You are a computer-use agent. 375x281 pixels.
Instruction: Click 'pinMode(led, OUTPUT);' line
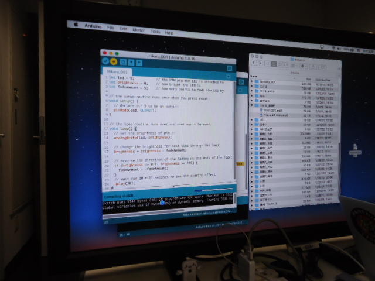pos(135,111)
